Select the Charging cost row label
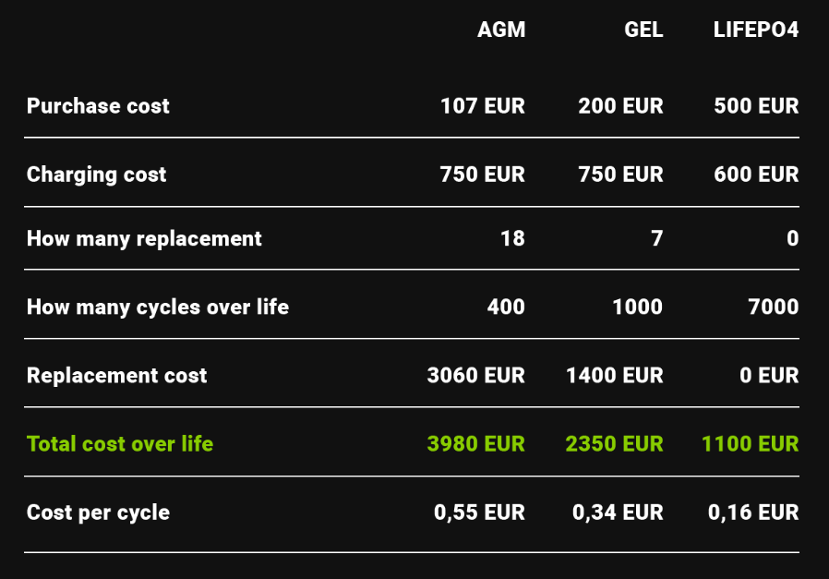829x579 pixels. click(x=96, y=175)
